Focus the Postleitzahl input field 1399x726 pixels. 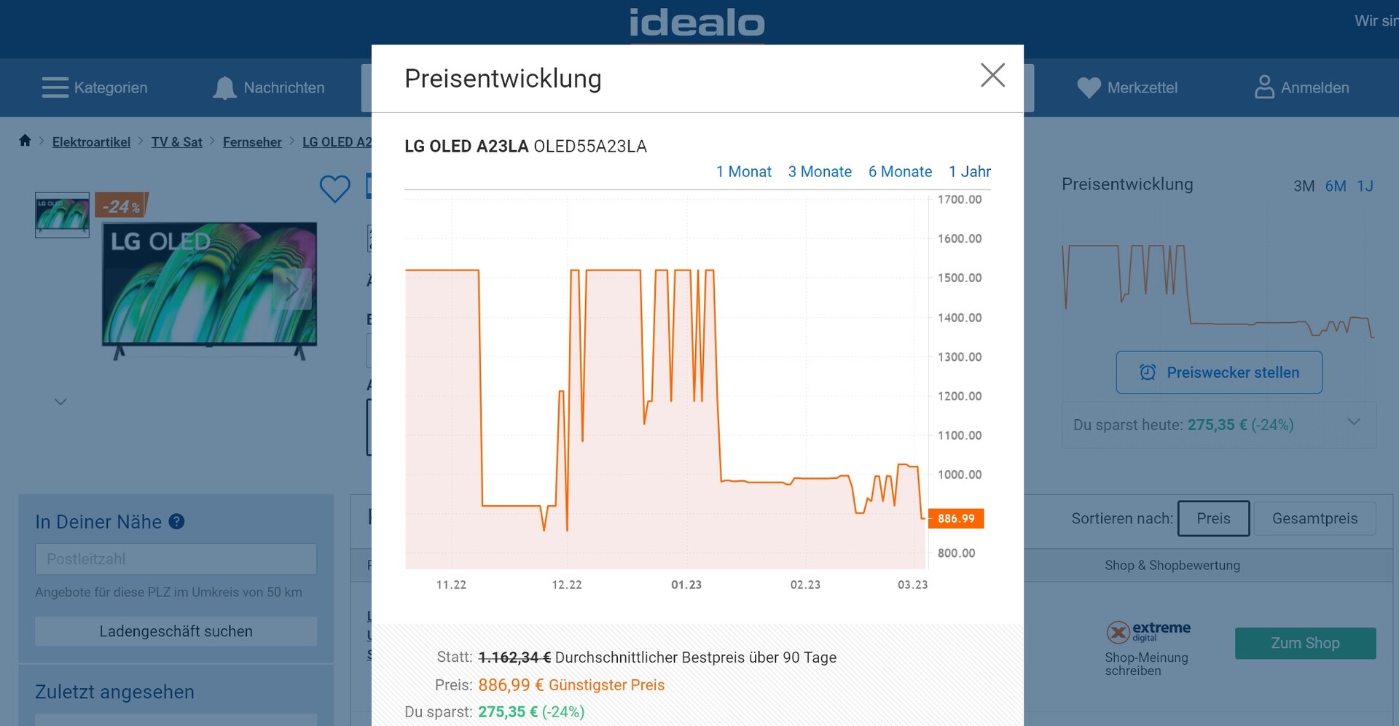click(176, 559)
